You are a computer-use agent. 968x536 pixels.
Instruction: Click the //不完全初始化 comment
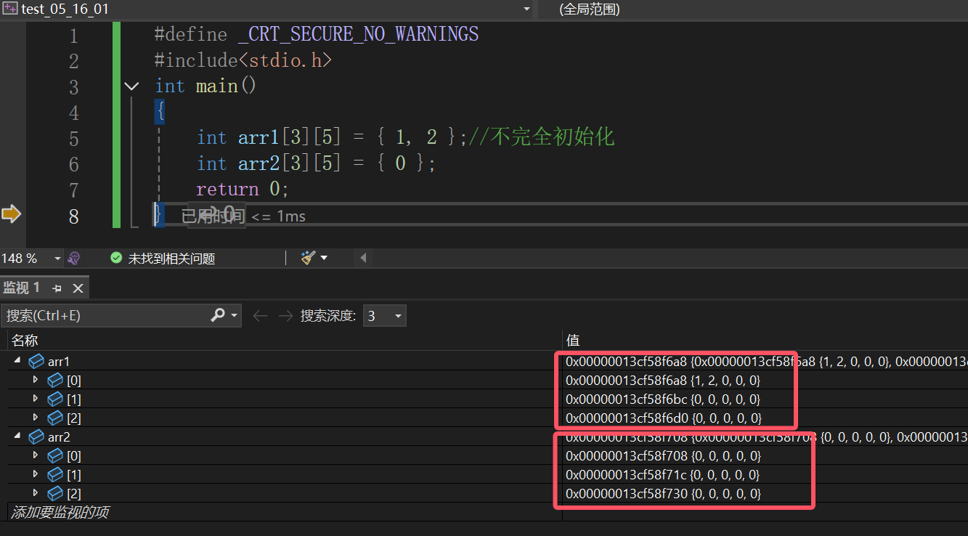coord(542,137)
